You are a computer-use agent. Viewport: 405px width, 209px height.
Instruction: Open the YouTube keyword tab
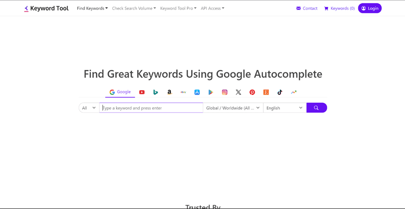(x=142, y=92)
